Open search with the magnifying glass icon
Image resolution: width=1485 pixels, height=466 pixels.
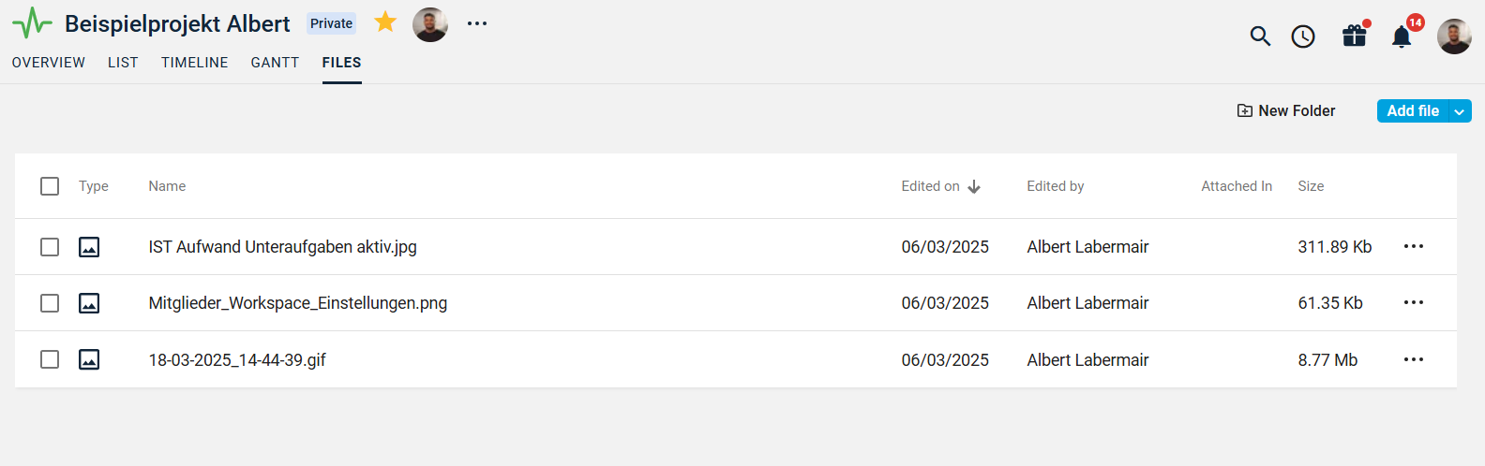point(1260,36)
